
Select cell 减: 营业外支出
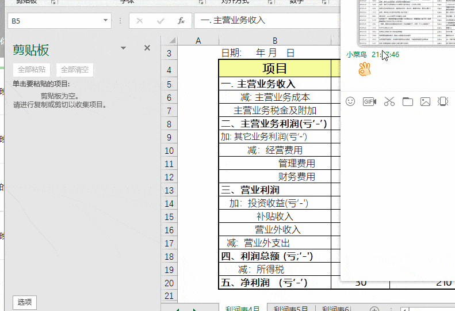(x=275, y=243)
